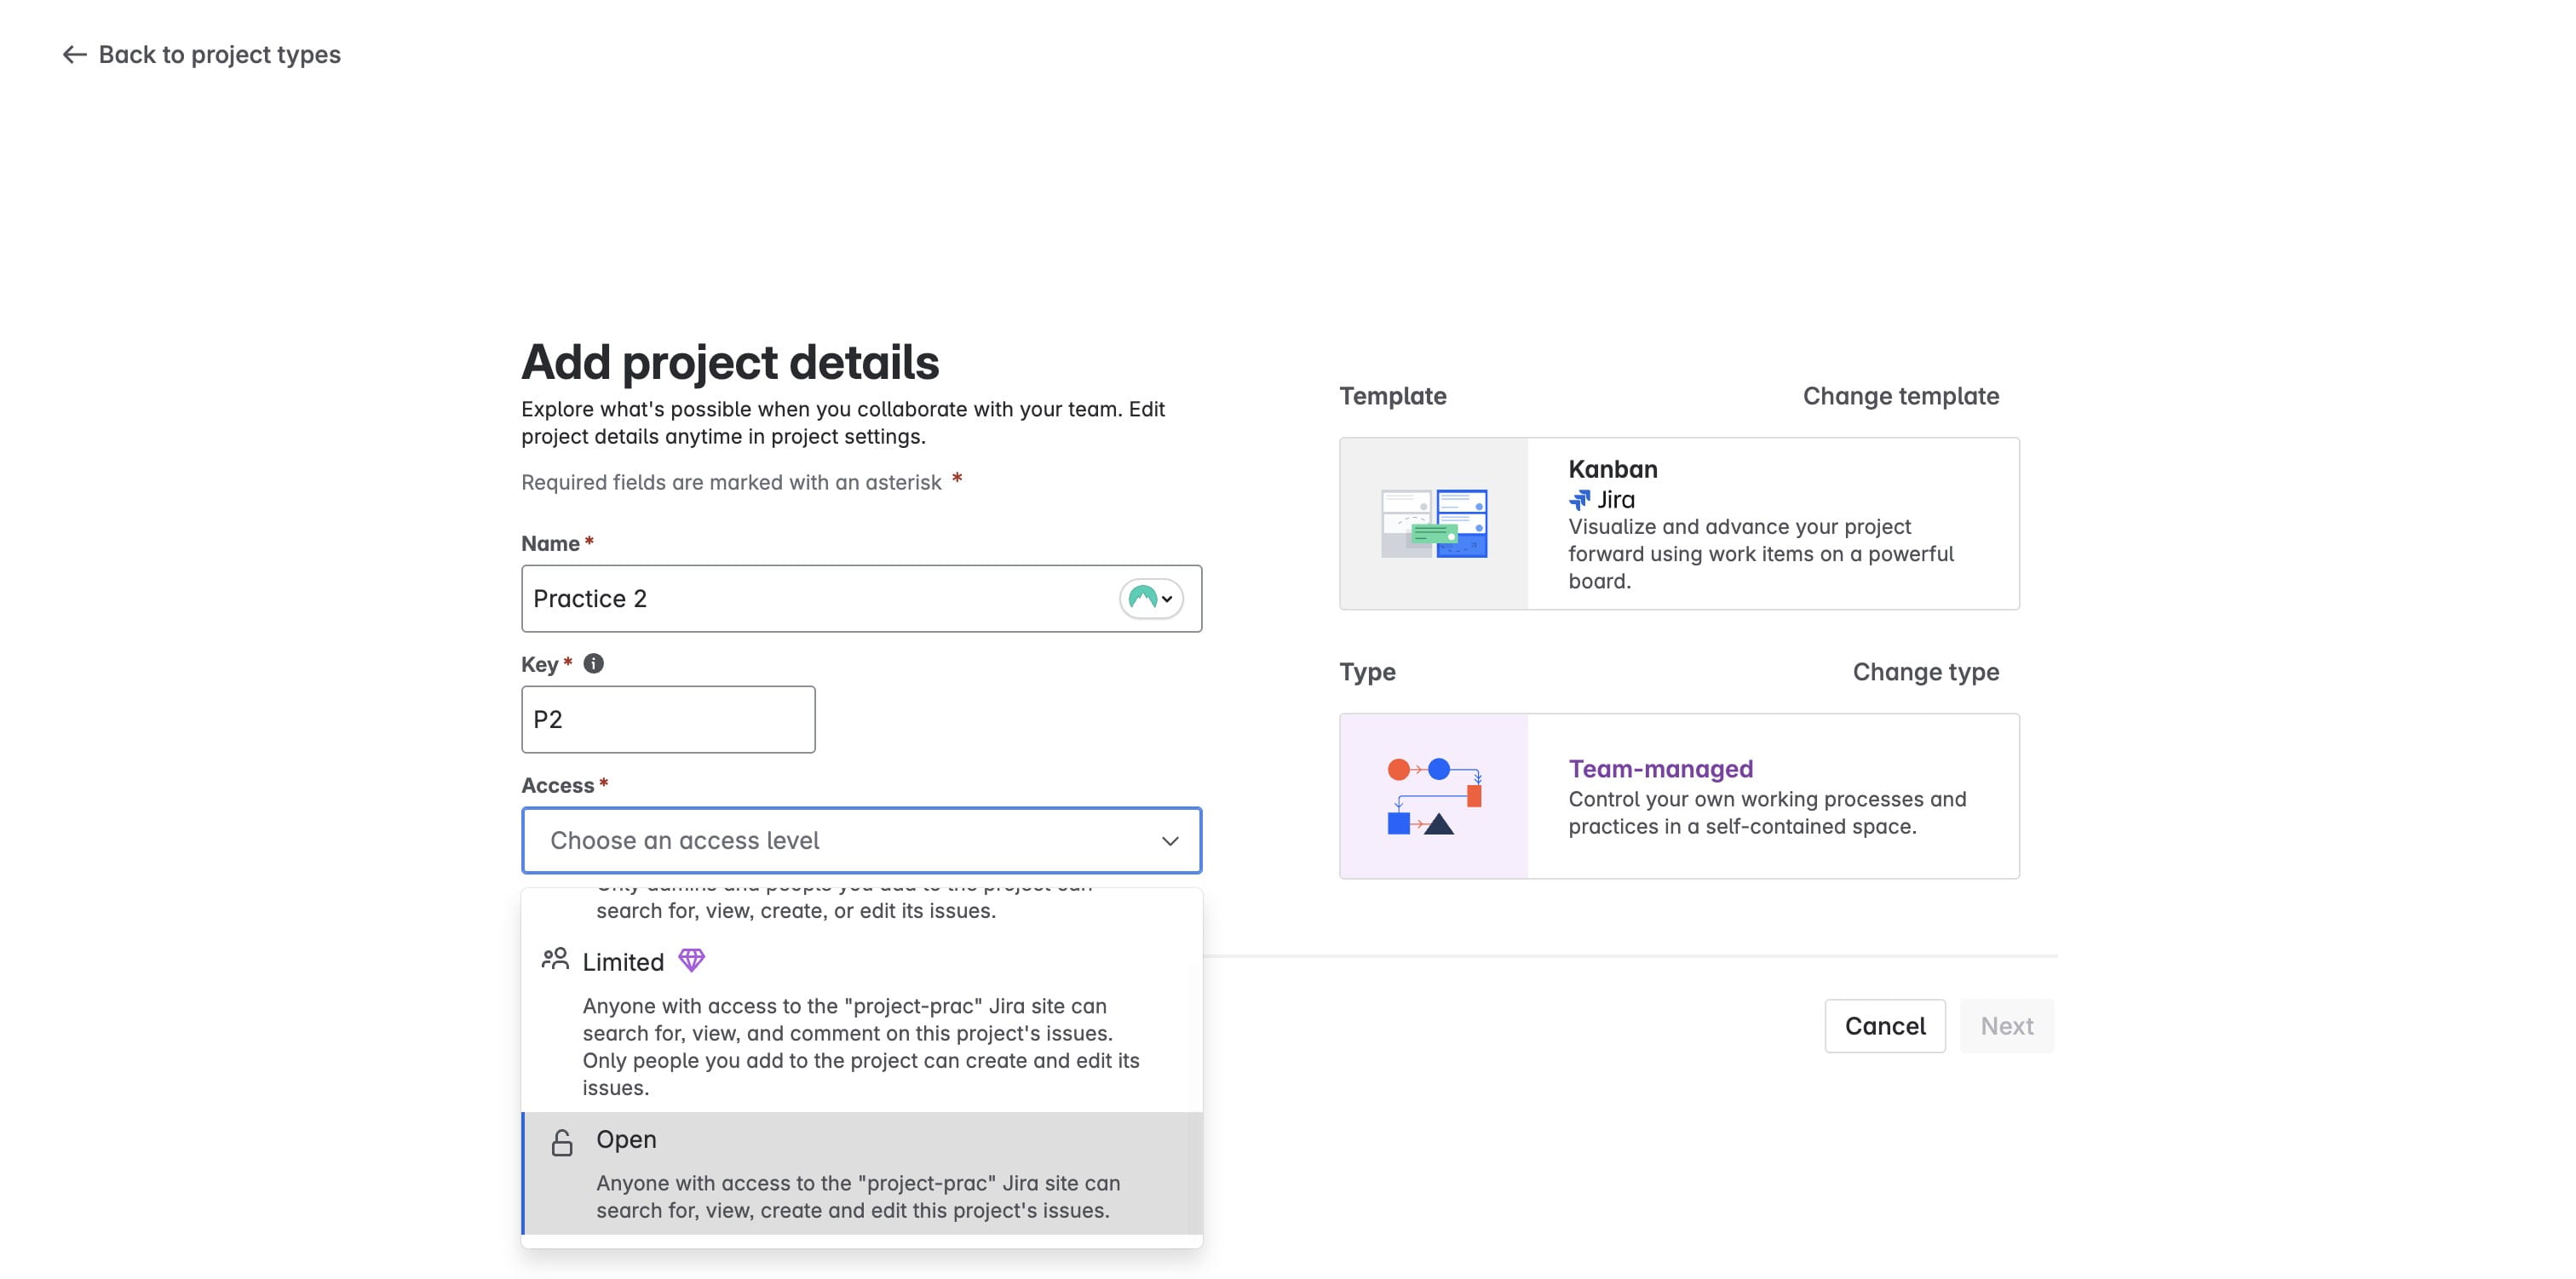Click the Limited people icon
The width and height of the screenshot is (2576, 1279).
click(555, 959)
